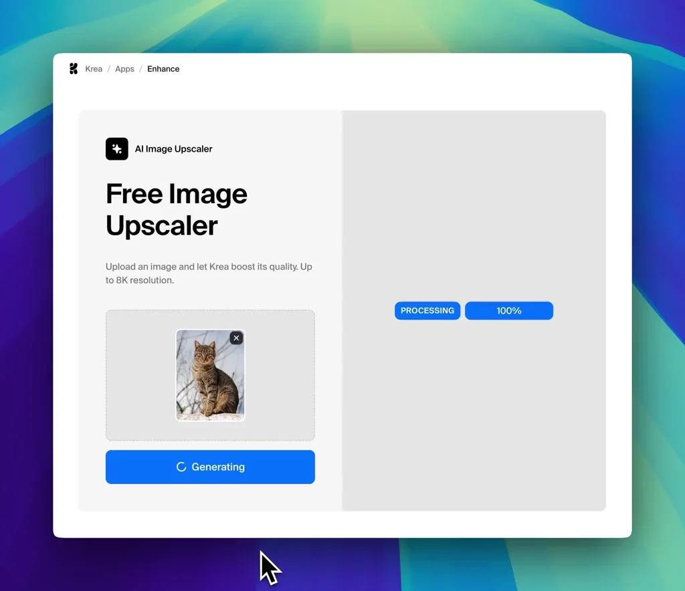
Task: Remove the uploaded cat image
Action: 236,338
